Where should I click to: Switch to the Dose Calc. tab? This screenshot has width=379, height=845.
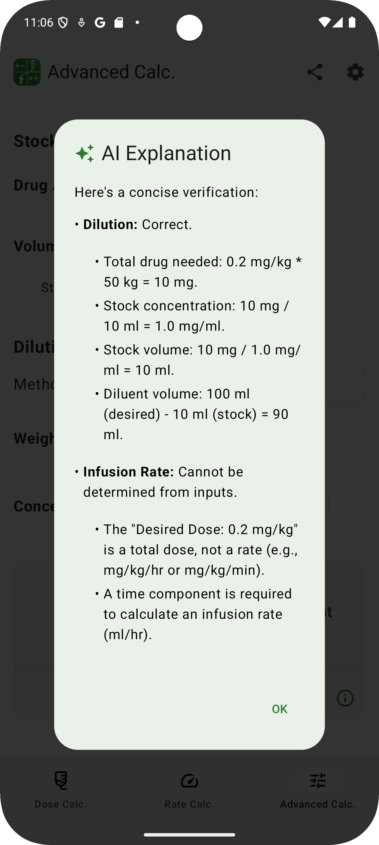point(61,789)
